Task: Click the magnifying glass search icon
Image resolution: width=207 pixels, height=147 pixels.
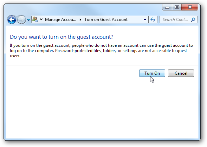Action: (x=193, y=20)
